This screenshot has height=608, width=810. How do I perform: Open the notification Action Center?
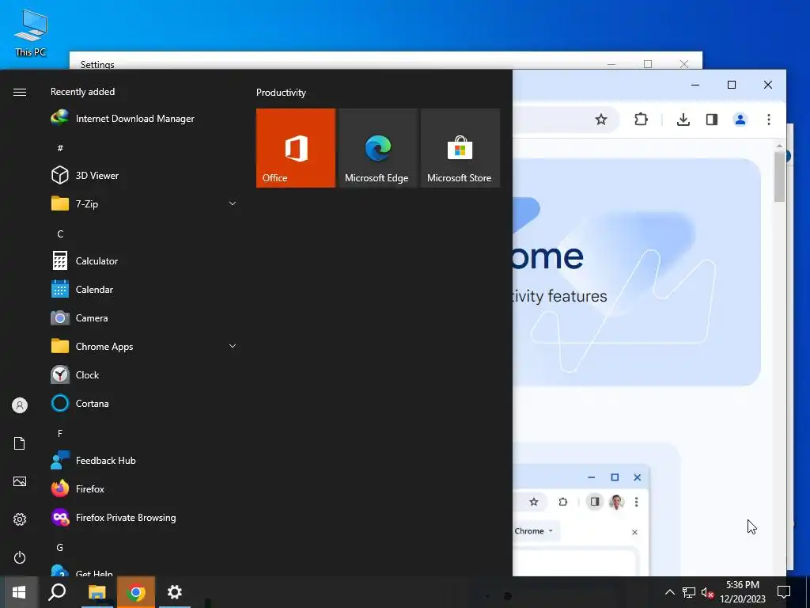[784, 592]
